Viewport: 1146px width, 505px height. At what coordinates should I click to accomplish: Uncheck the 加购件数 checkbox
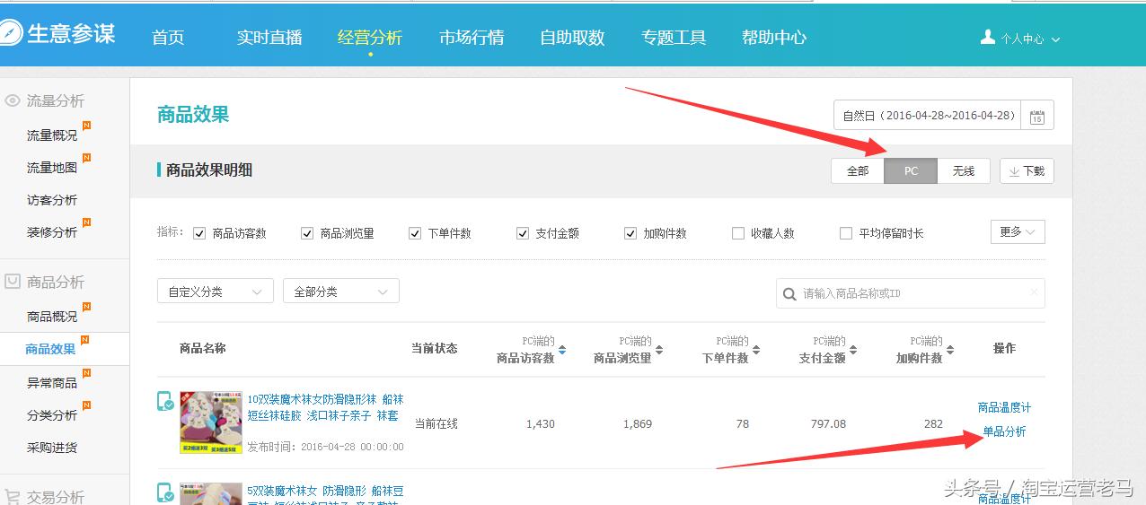(x=630, y=233)
